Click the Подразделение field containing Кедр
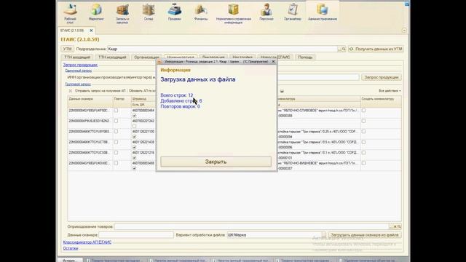The image size is (466, 262). (x=222, y=49)
